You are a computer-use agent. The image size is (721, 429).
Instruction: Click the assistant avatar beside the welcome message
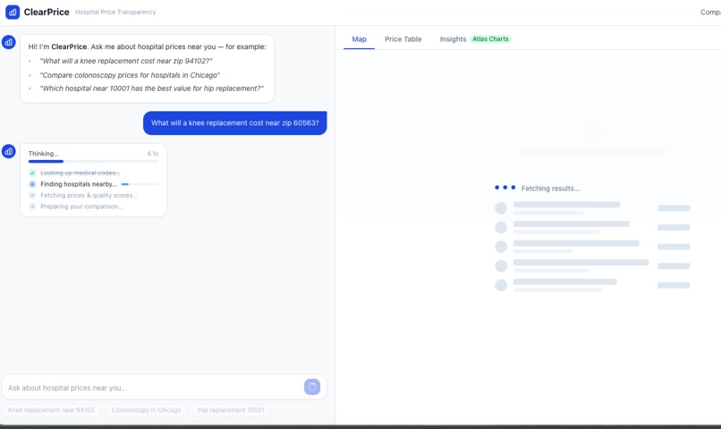tap(9, 42)
